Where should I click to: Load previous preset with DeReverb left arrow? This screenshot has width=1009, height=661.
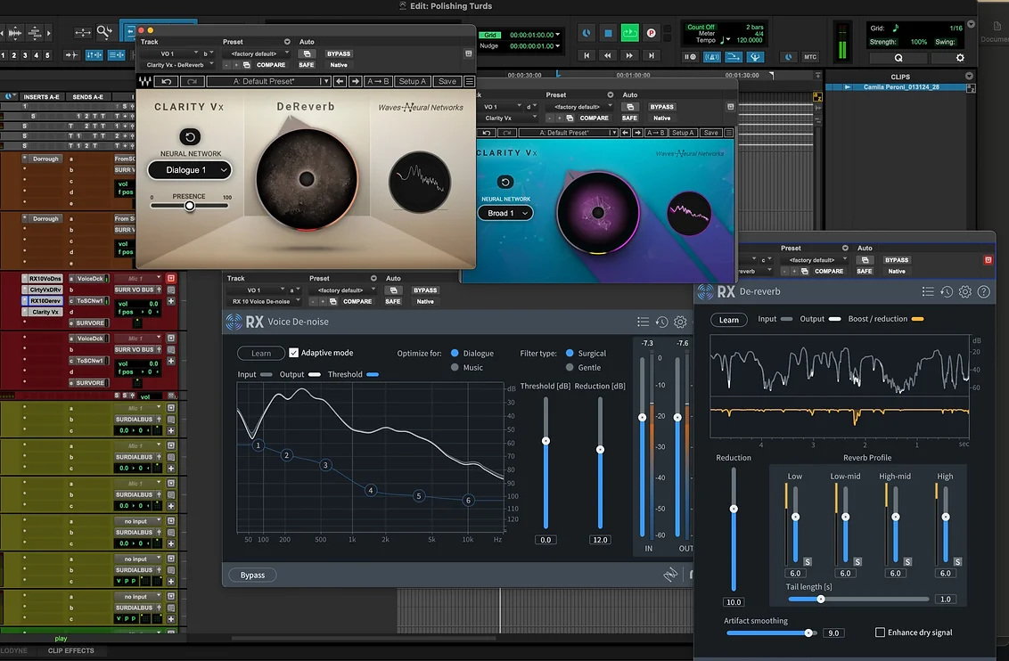coord(340,82)
